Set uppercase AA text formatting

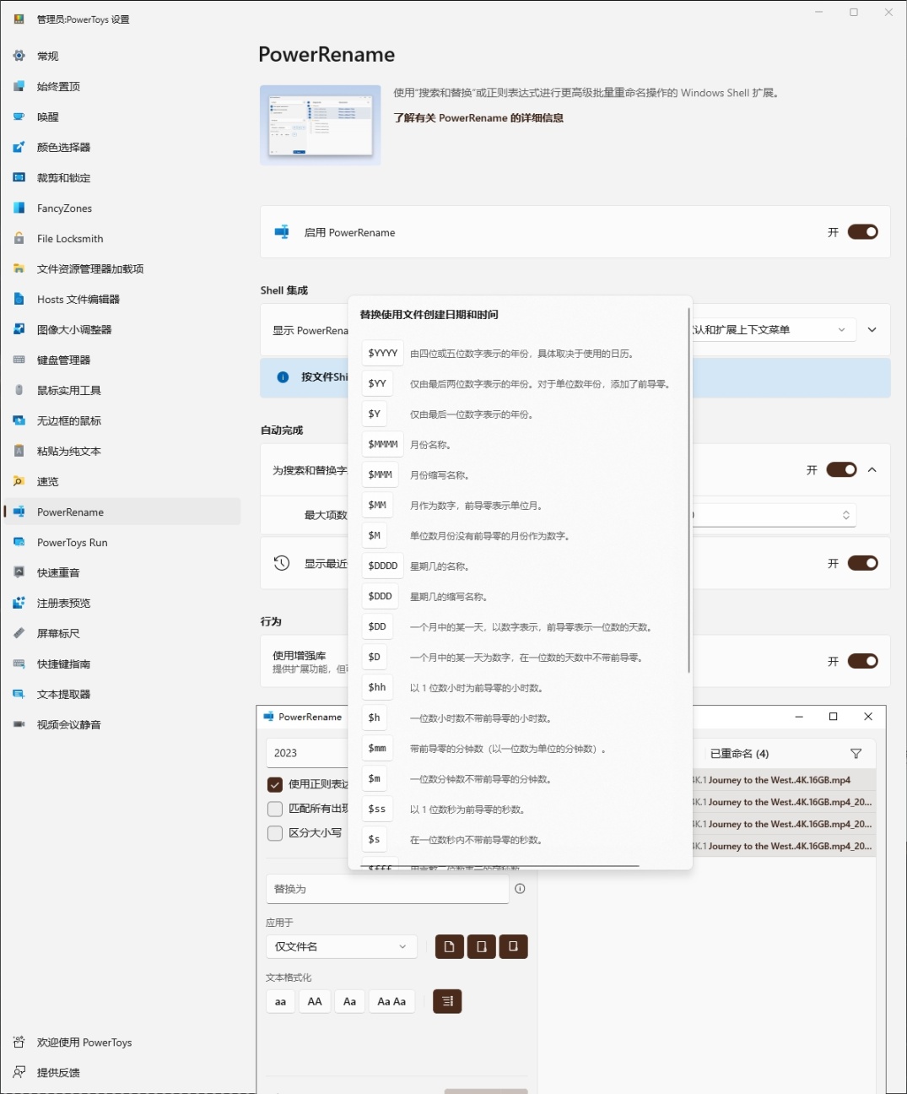pos(315,1001)
